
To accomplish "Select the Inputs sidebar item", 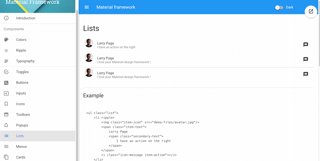I will (21, 93).
